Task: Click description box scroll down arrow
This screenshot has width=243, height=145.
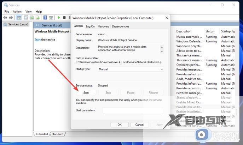Action: [x=162, y=52]
